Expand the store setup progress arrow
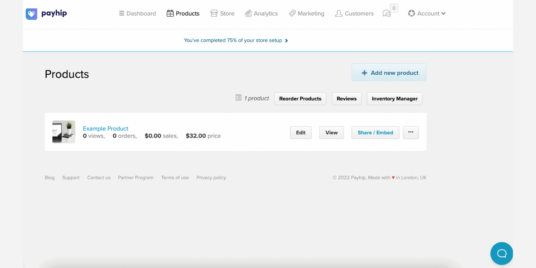 286,41
